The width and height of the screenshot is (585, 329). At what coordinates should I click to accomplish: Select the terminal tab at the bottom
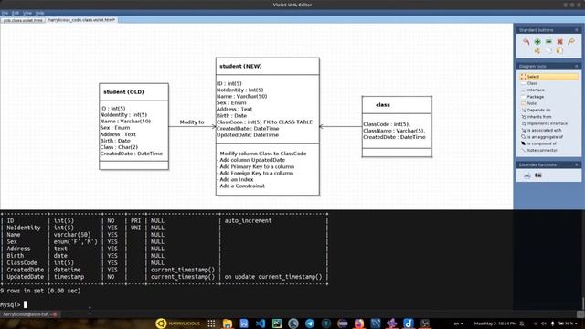[29, 314]
